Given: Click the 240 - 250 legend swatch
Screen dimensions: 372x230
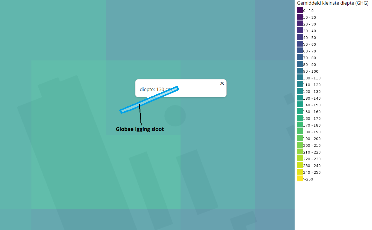Looking at the screenshot, I should coord(300,172).
